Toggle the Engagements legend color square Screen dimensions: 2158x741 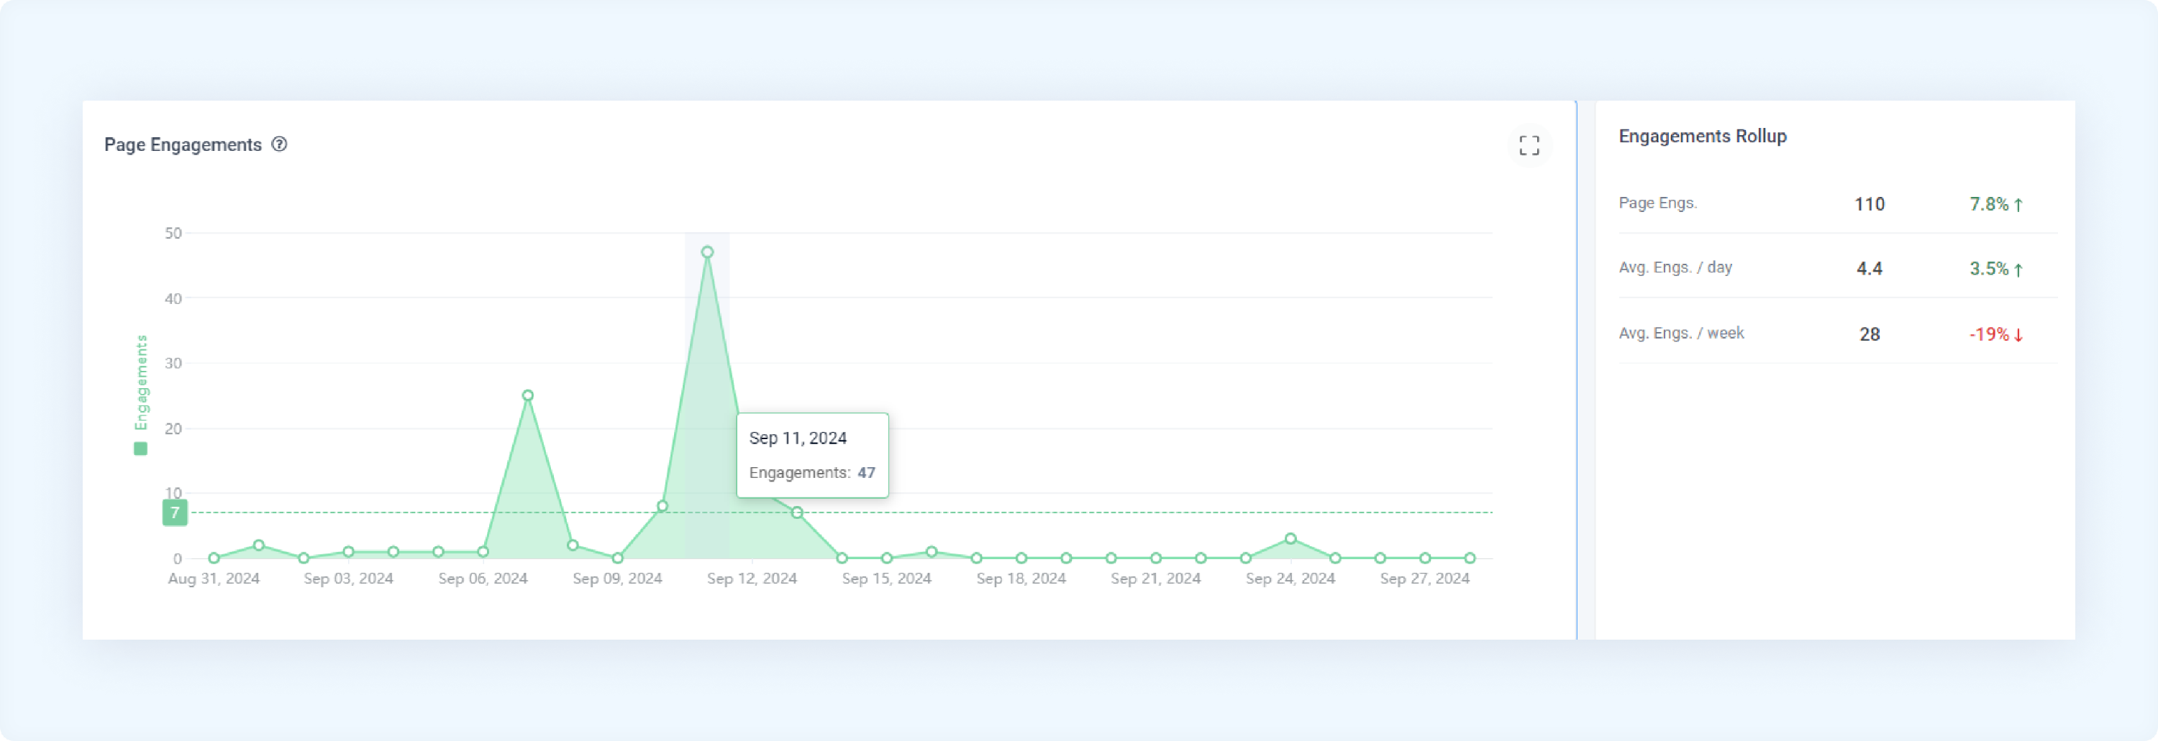pyautogui.click(x=141, y=448)
